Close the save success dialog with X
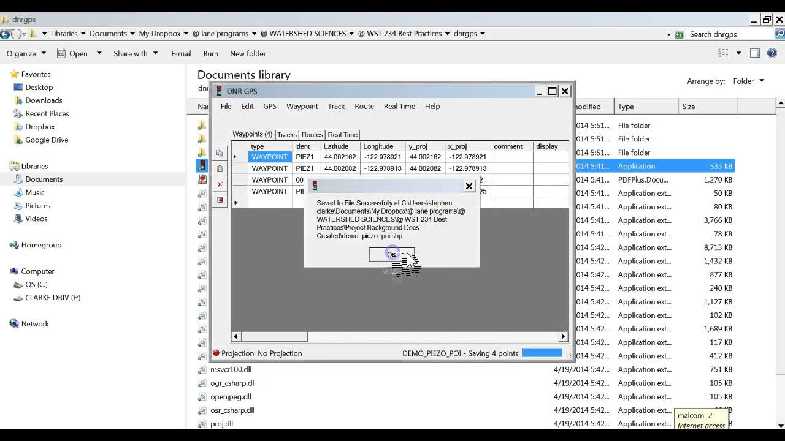The width and height of the screenshot is (785, 441). pyautogui.click(x=469, y=186)
